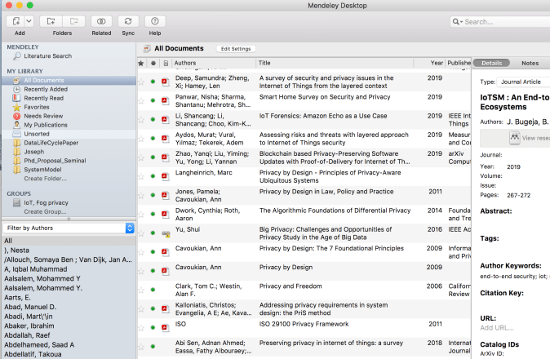This screenshot has height=359, width=550.
Task: Click the Add document toolbar icon
Action: coord(15,20)
